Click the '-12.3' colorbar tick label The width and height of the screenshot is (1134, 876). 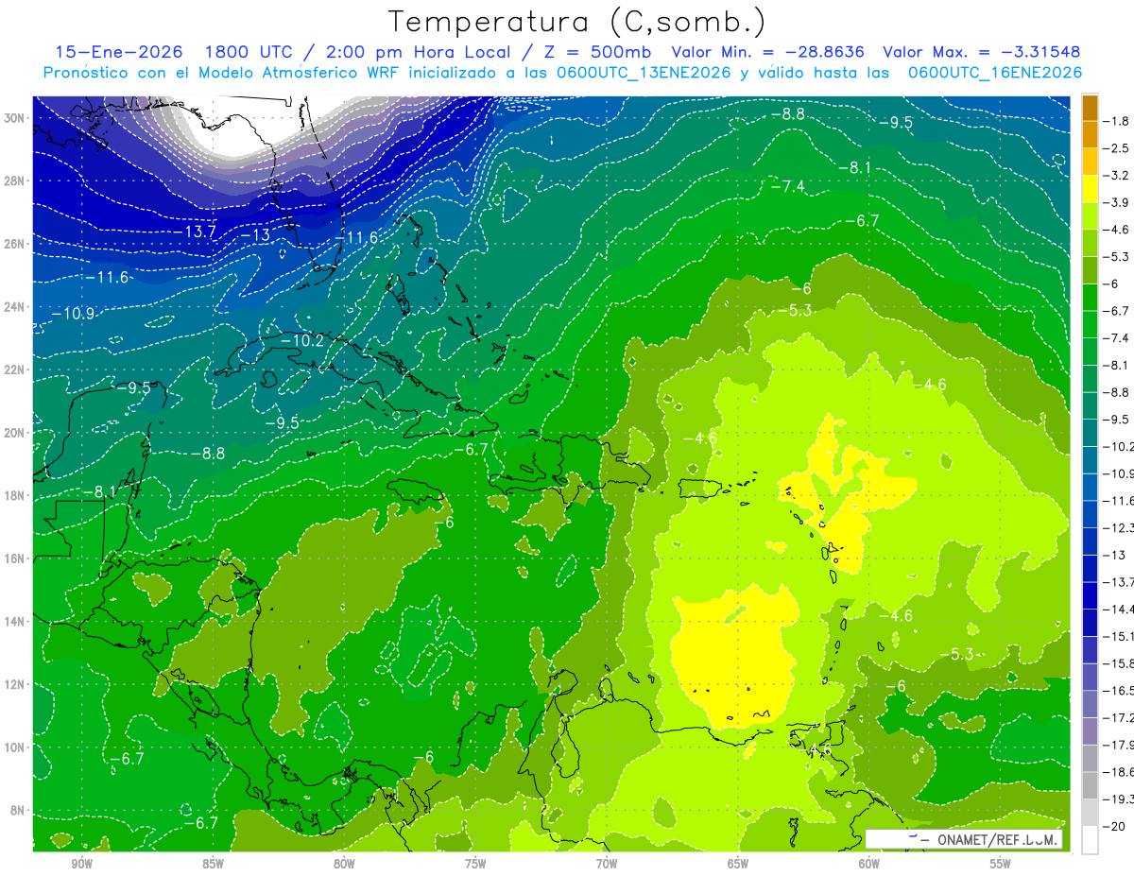coord(1120,527)
